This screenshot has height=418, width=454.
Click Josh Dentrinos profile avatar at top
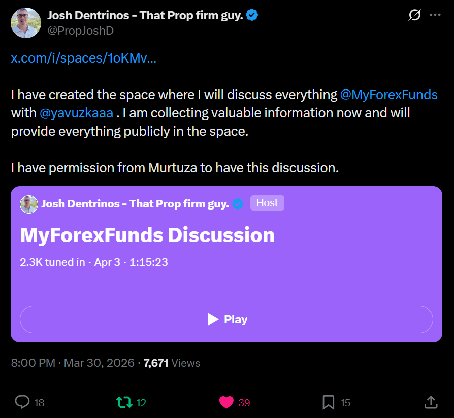pos(25,23)
